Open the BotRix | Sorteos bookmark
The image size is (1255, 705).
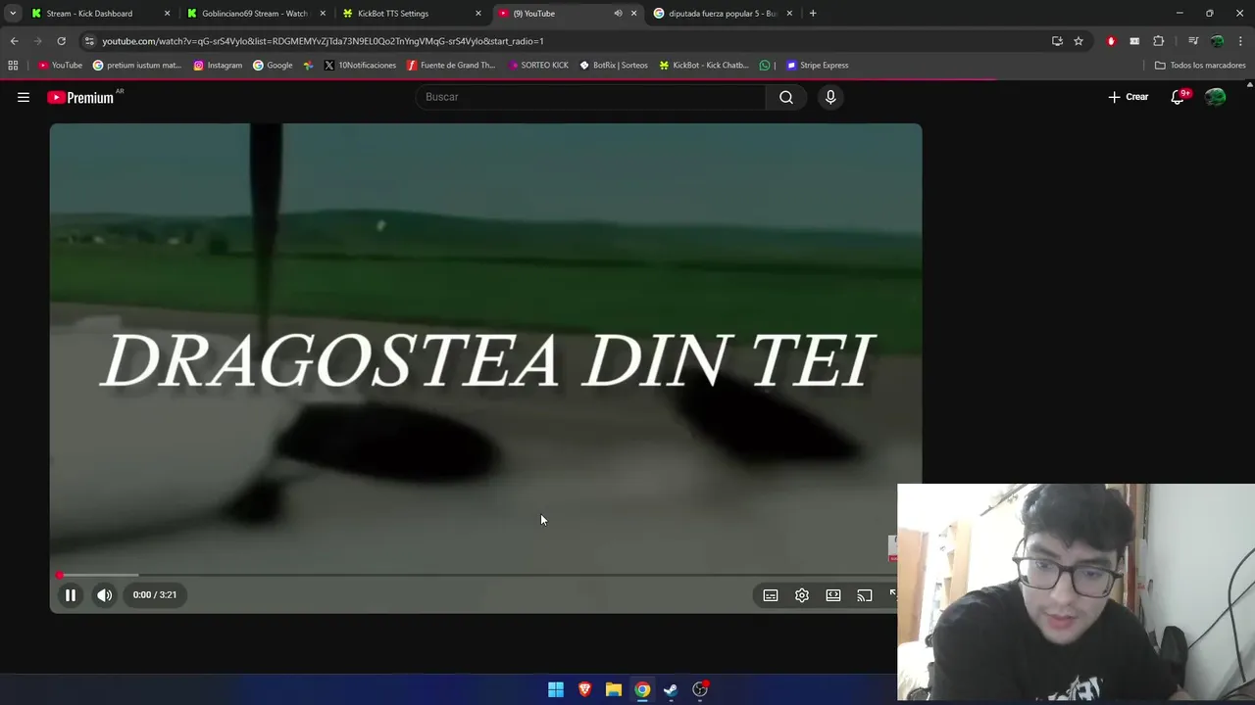pos(614,66)
